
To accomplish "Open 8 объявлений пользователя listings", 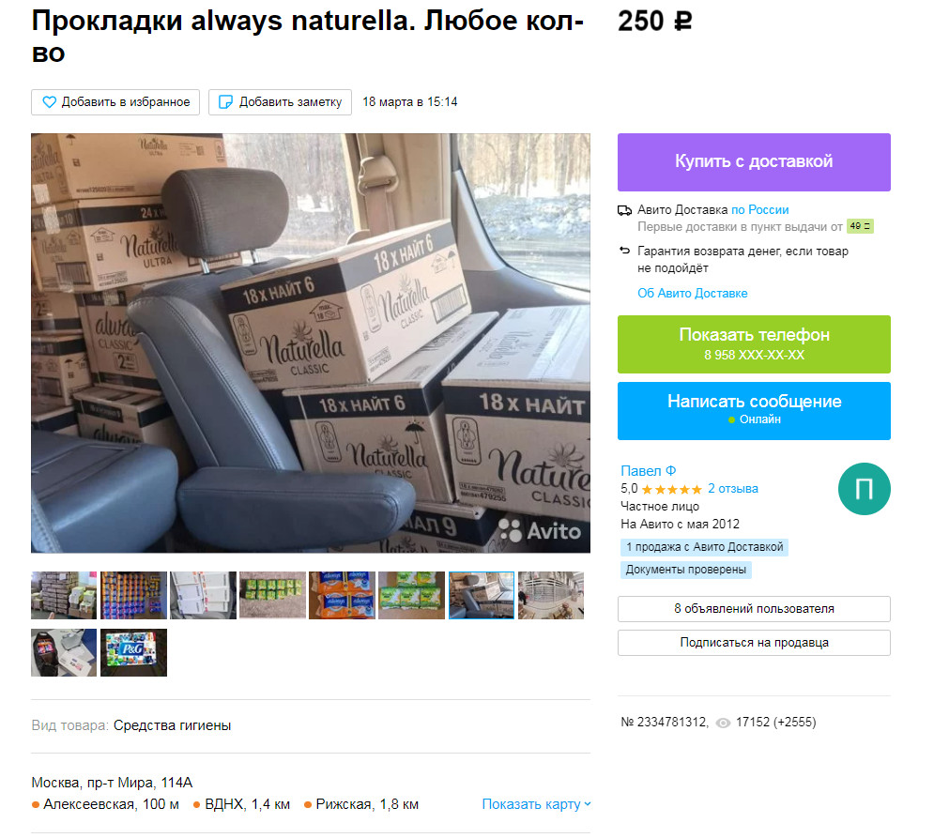I will point(754,609).
